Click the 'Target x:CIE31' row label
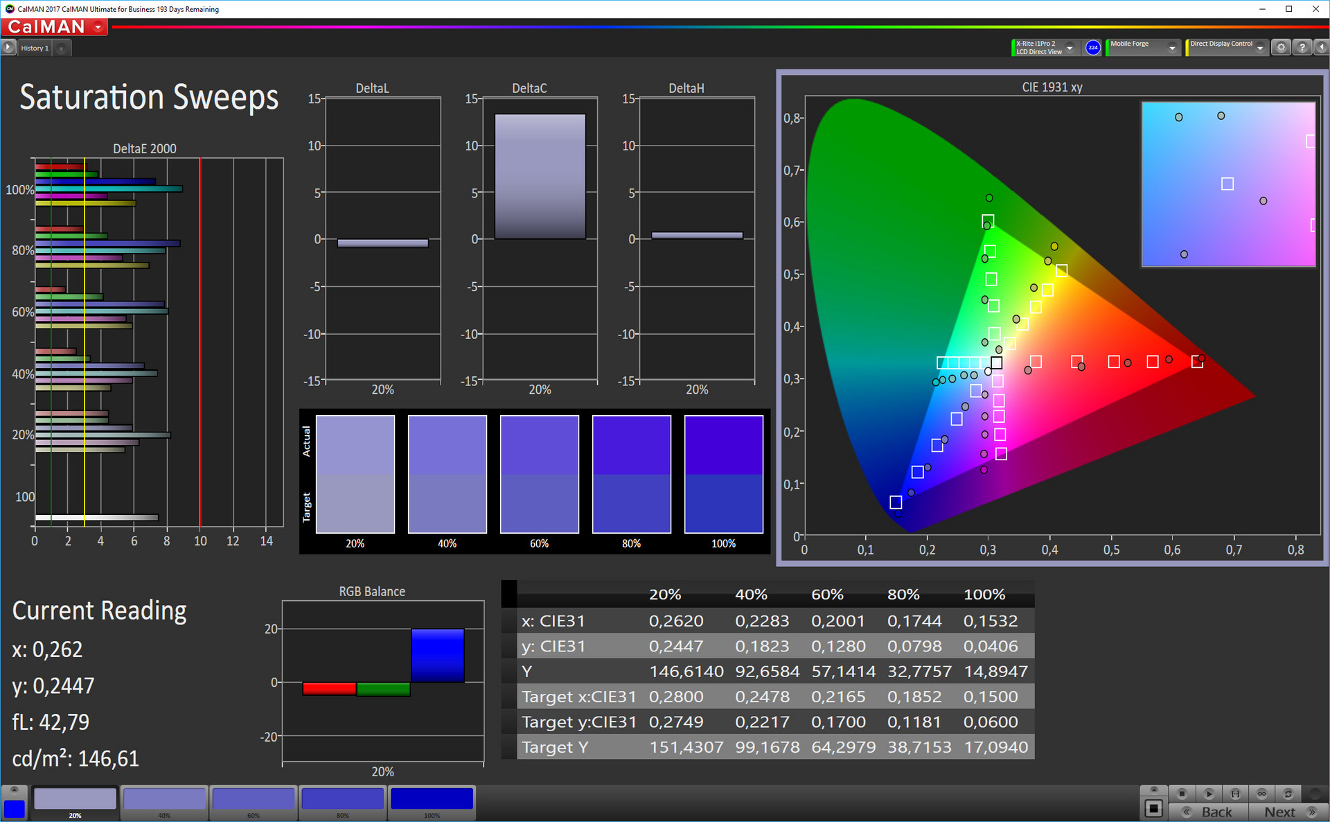This screenshot has width=1330, height=822. (x=578, y=697)
